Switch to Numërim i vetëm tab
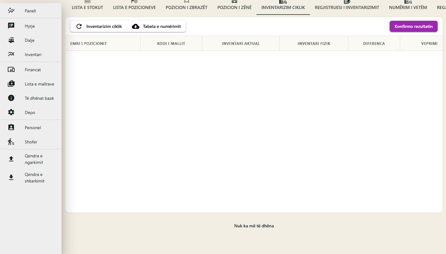This screenshot has height=254, width=446. click(408, 7)
